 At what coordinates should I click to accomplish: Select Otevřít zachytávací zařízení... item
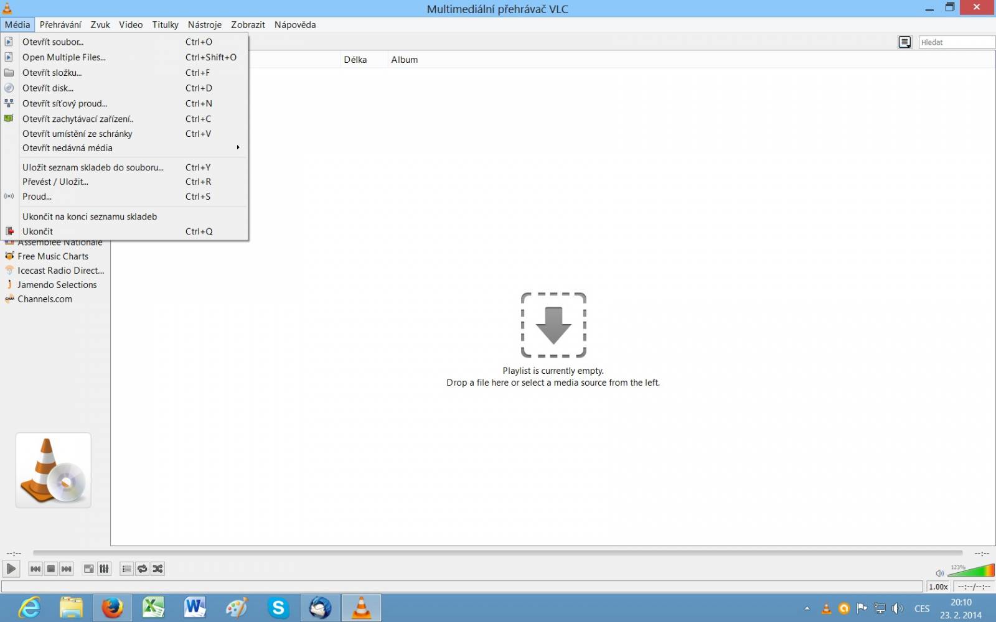(125, 119)
